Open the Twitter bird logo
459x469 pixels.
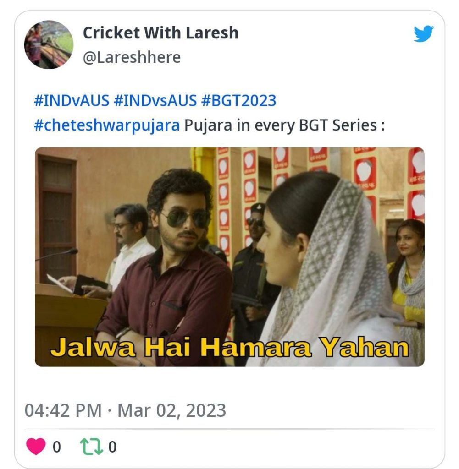[423, 33]
